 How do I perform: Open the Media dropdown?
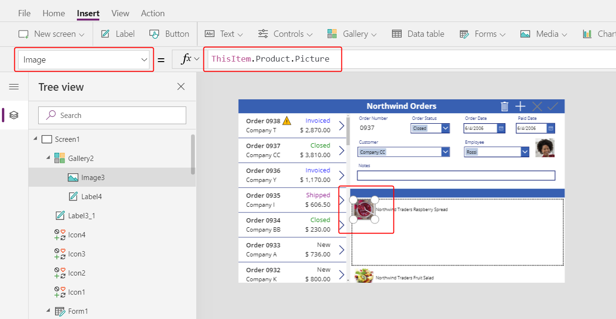coord(543,34)
